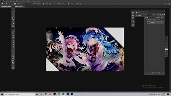Screen dimensions: 171x96
Task: Select the Brush tool in the toolbox
Action: tap(13, 29)
